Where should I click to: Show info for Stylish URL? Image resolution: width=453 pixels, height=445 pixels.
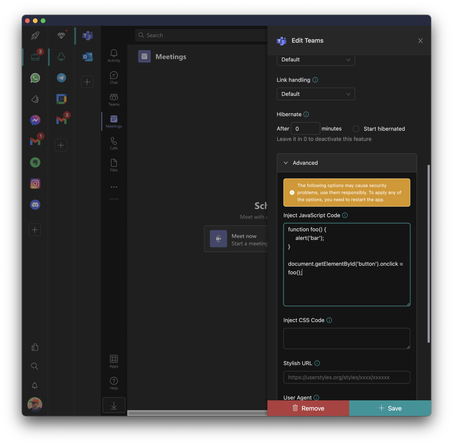click(317, 363)
